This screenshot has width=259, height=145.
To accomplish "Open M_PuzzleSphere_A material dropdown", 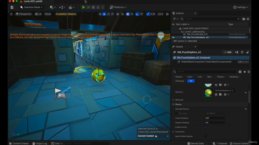I will coord(224,91).
